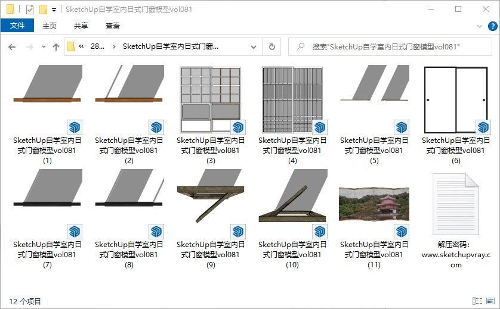Click file name ending with (9)
This screenshot has height=309, width=500.
tap(211, 255)
